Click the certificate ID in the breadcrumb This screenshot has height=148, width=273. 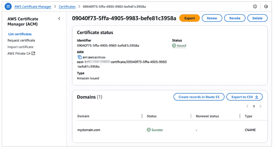point(114,7)
